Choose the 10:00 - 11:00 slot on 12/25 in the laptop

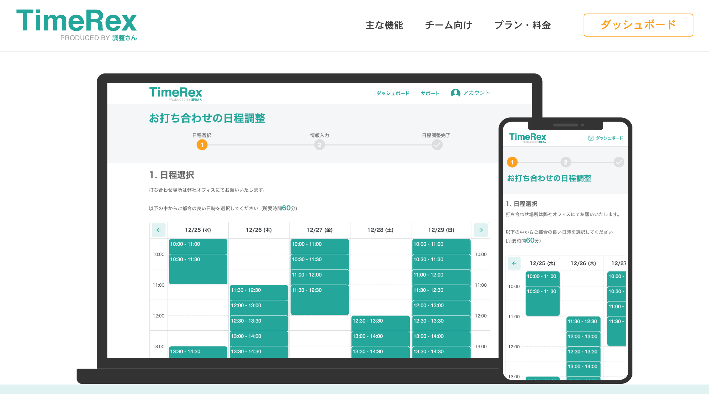tap(198, 246)
